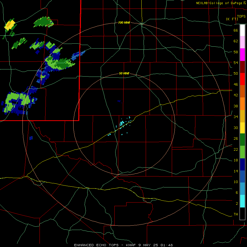Click the "26" legend value

(236, 139)
